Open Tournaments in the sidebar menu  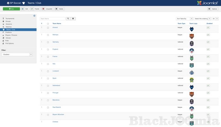pyautogui.click(x=10, y=19)
